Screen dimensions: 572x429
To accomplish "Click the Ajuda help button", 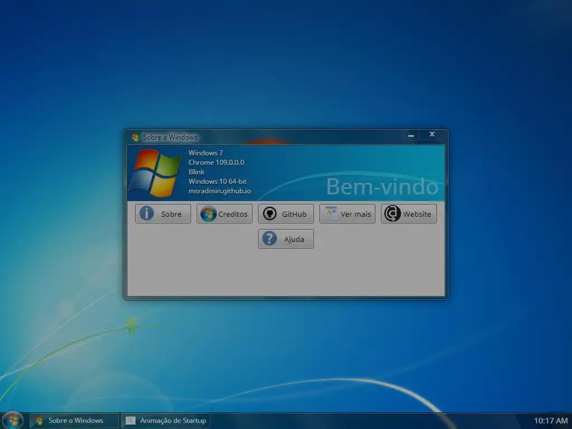I will 286,239.
